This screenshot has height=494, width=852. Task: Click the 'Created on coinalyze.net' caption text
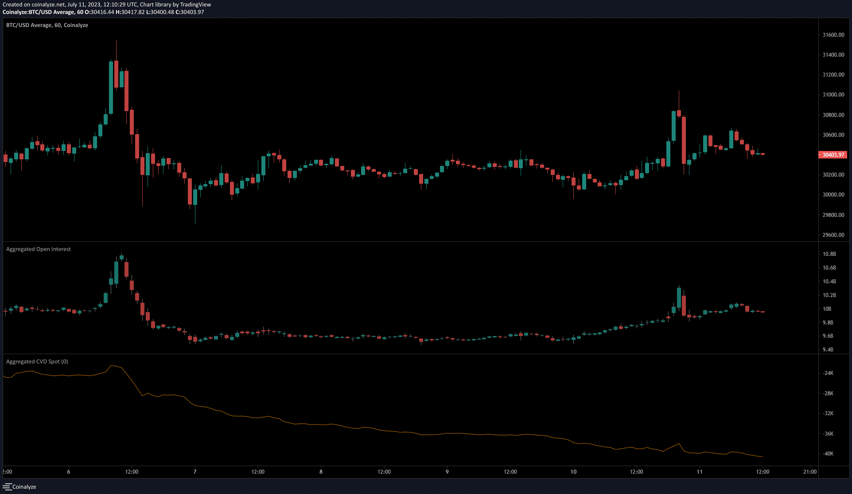[x=107, y=4]
